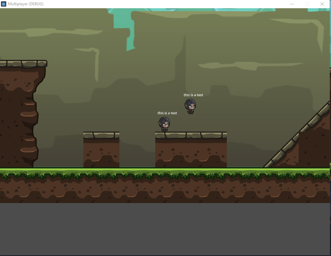Maximize the Multiplayer game window
This screenshot has height=256, width=331.
[307, 4]
